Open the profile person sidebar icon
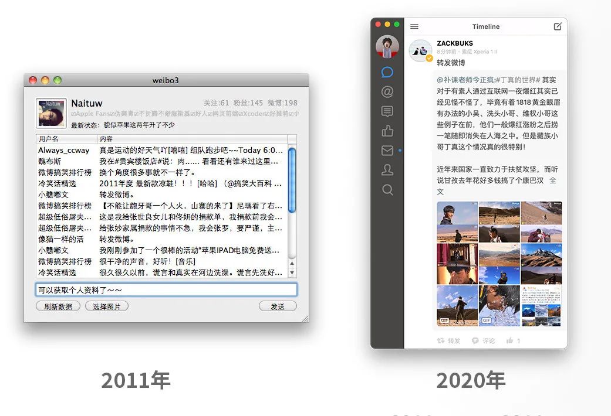Screen dimensions: 611x416 click(x=387, y=170)
